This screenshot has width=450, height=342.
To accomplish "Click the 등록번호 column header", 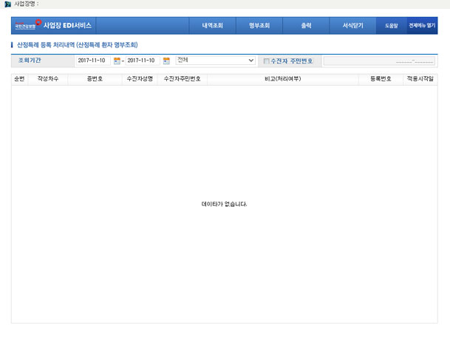I will pos(380,78).
